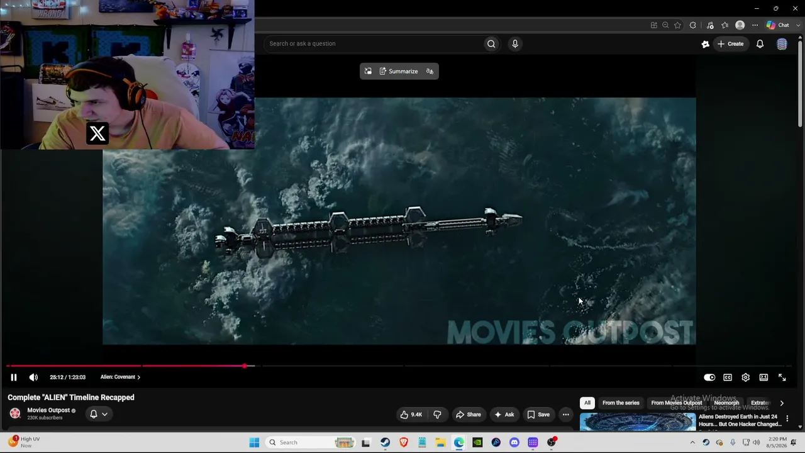
Task: Click the Ask button
Action: (504, 415)
